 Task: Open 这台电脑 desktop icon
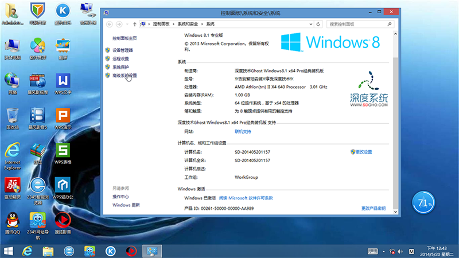click(x=12, y=49)
